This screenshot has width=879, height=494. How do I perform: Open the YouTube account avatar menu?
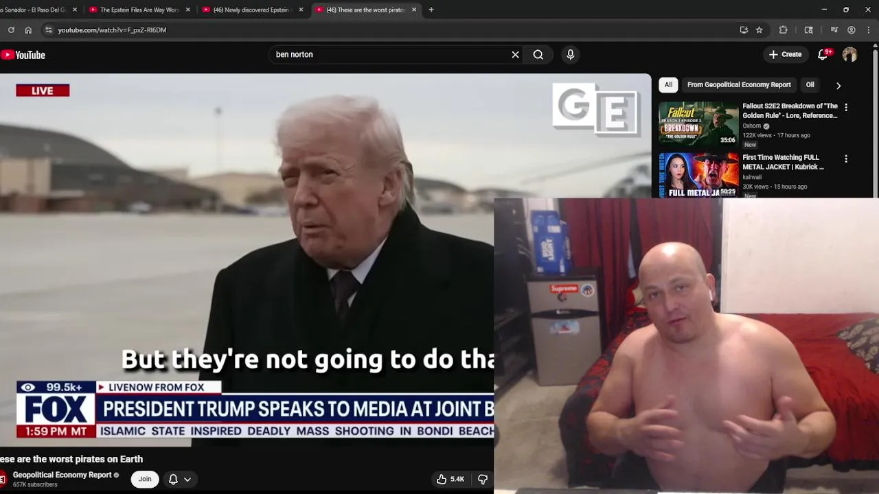(849, 55)
